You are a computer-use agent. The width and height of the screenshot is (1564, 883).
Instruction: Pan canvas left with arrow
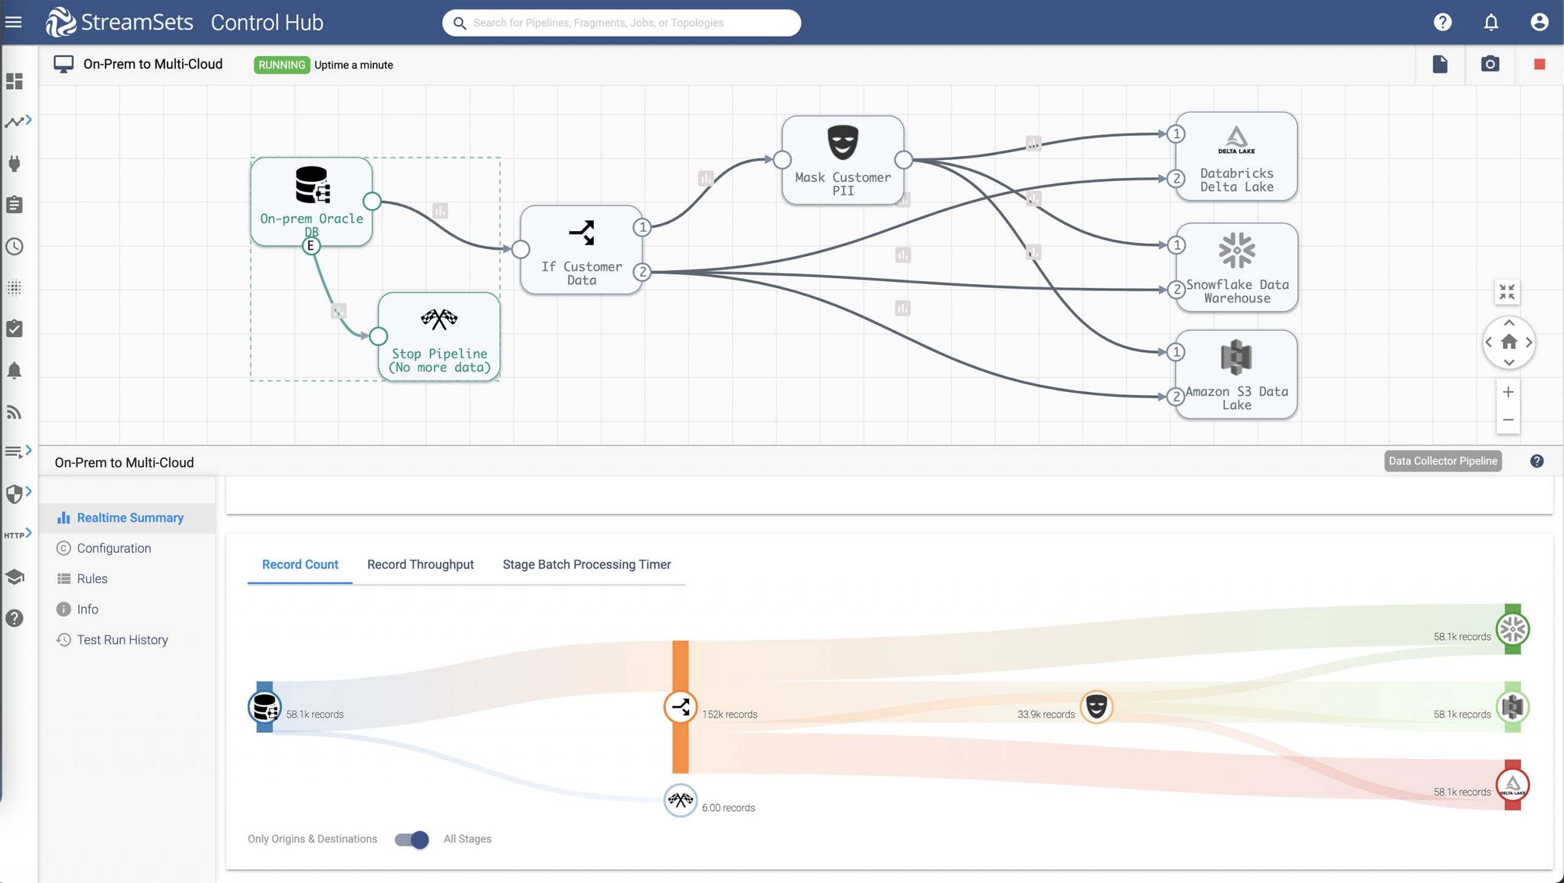pyautogui.click(x=1488, y=342)
